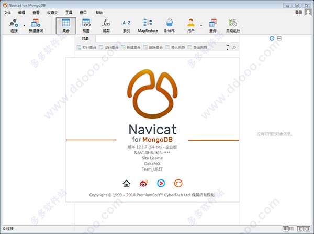Viewport: 314px width, 234px height.
Task: Open the Weibo icon link
Action: point(143,183)
